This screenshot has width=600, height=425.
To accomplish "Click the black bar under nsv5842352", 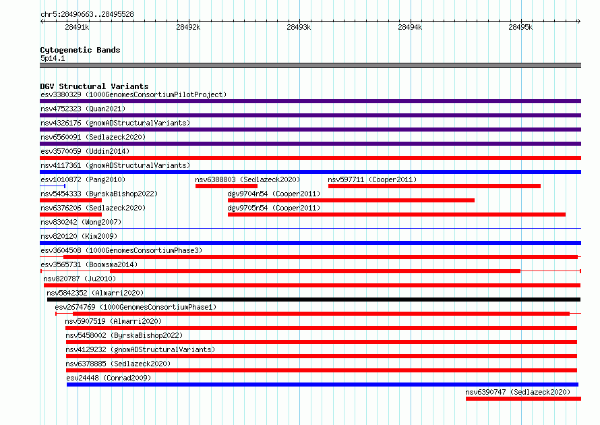I will coord(313,300).
